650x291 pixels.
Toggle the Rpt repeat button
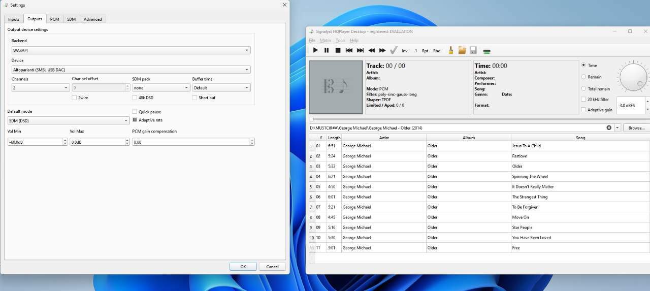[x=425, y=51]
